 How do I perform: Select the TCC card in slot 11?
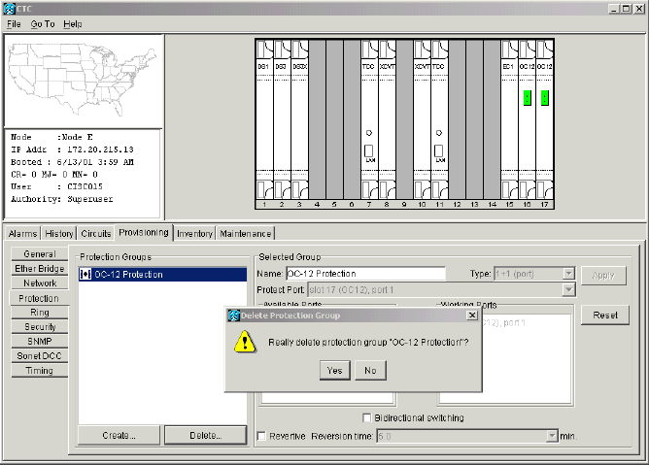point(439,120)
